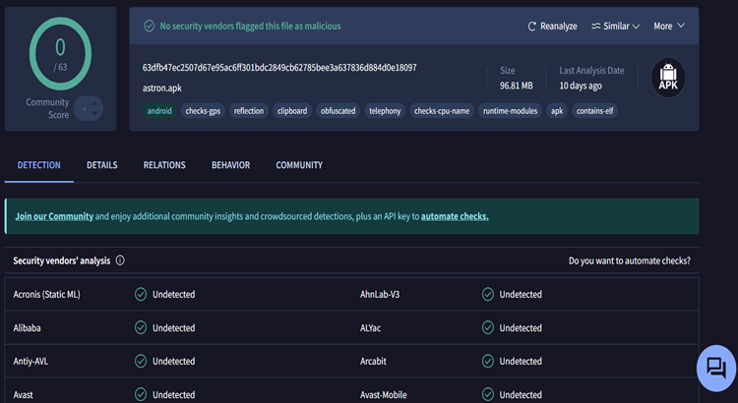Screen dimensions: 738x403
Task: Open the More dropdown menu
Action: pyautogui.click(x=669, y=26)
